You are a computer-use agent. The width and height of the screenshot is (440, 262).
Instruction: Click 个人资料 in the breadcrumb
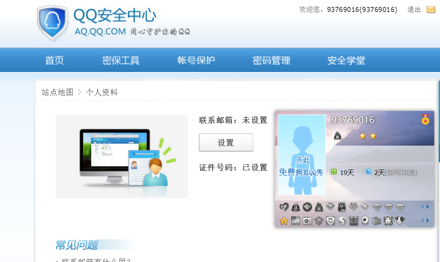[x=102, y=92]
